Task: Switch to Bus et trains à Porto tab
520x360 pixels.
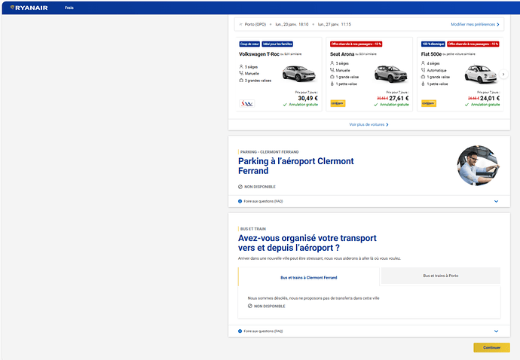Action: [x=440, y=276]
